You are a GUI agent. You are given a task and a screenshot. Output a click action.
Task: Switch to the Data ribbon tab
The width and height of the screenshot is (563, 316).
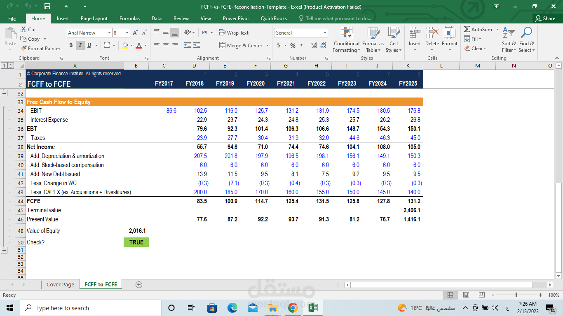point(156,19)
